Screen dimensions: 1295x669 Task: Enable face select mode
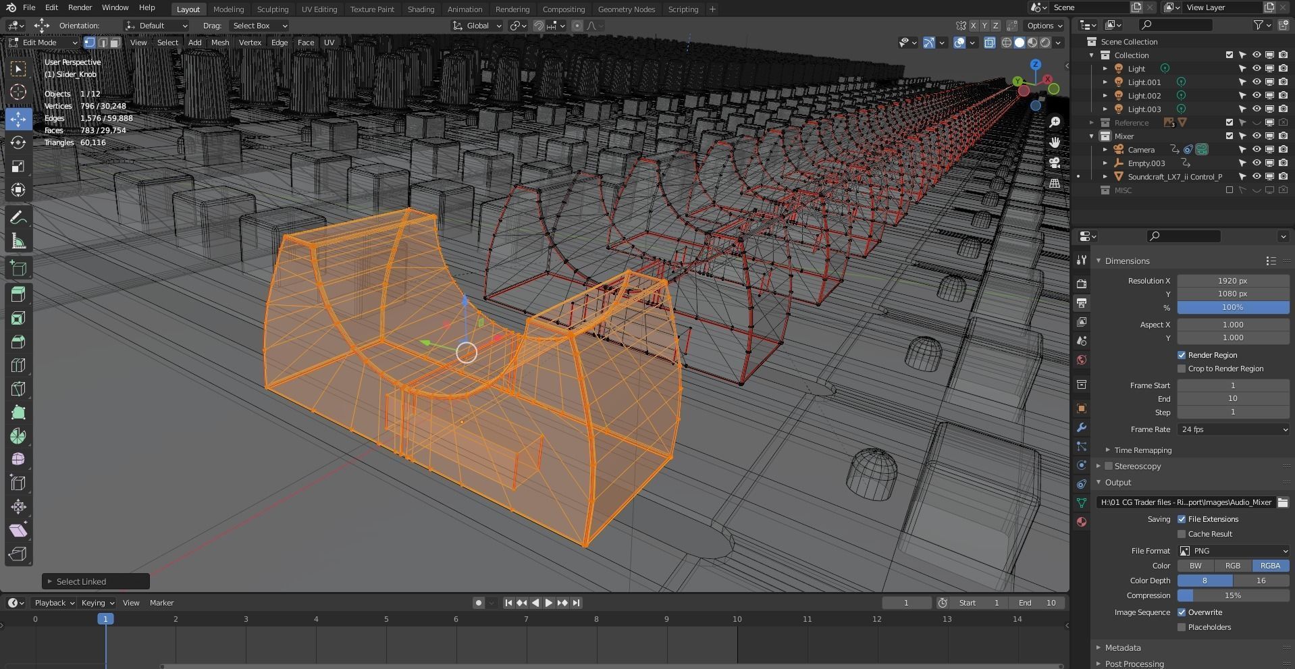point(115,43)
